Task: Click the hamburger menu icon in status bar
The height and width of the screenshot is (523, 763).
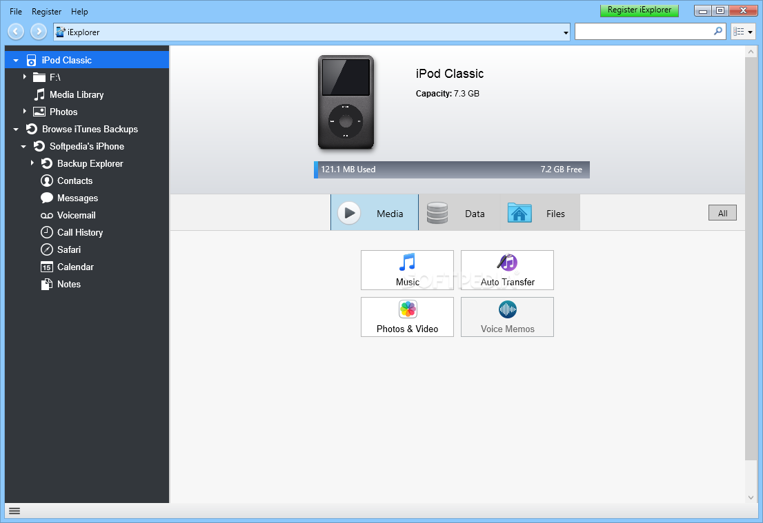Action: tap(14, 511)
